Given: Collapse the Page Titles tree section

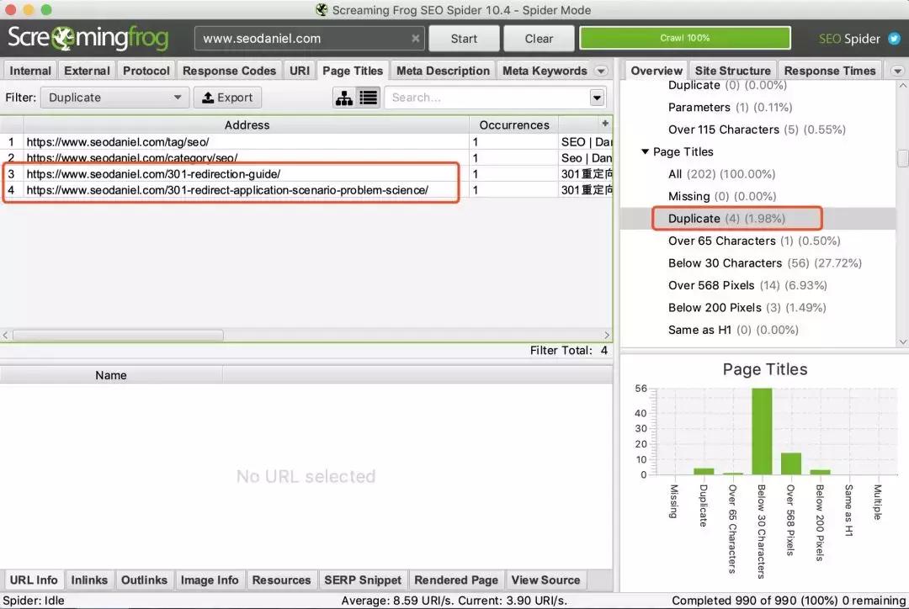Looking at the screenshot, I should (645, 152).
